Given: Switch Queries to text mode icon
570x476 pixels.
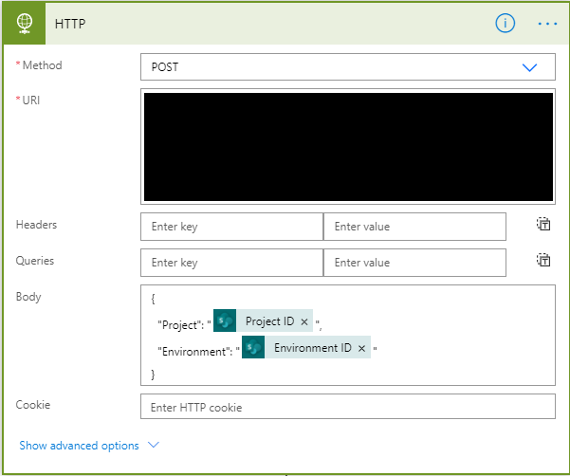Looking at the screenshot, I should 543,261.
